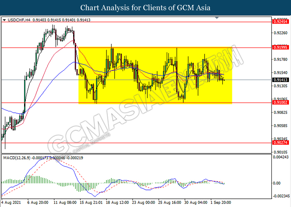Click the 0.91540 price scale value
The image size is (291, 207).
tap(281, 72)
